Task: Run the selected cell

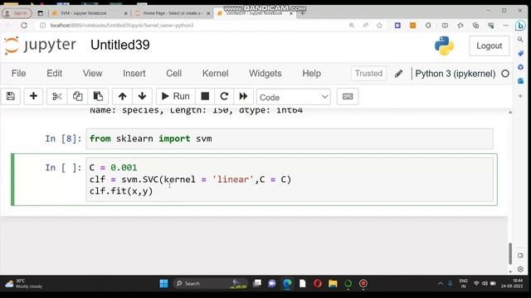Action: coord(175,96)
